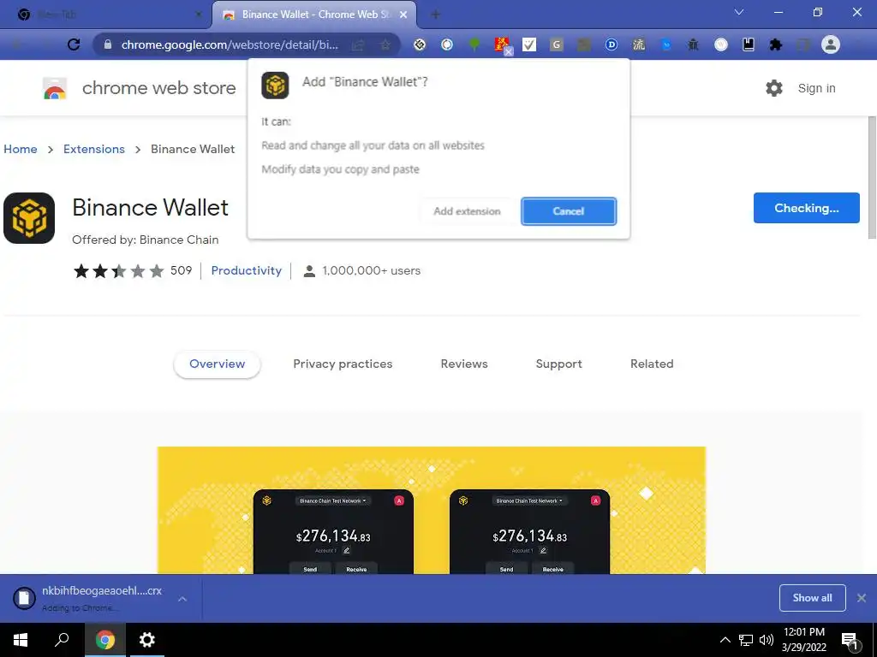Open the bug-shaped extension icon

[693, 44]
